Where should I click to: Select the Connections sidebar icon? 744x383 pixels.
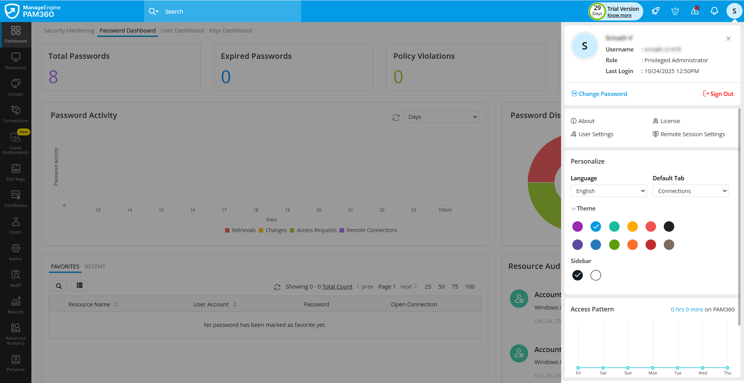[x=15, y=113]
